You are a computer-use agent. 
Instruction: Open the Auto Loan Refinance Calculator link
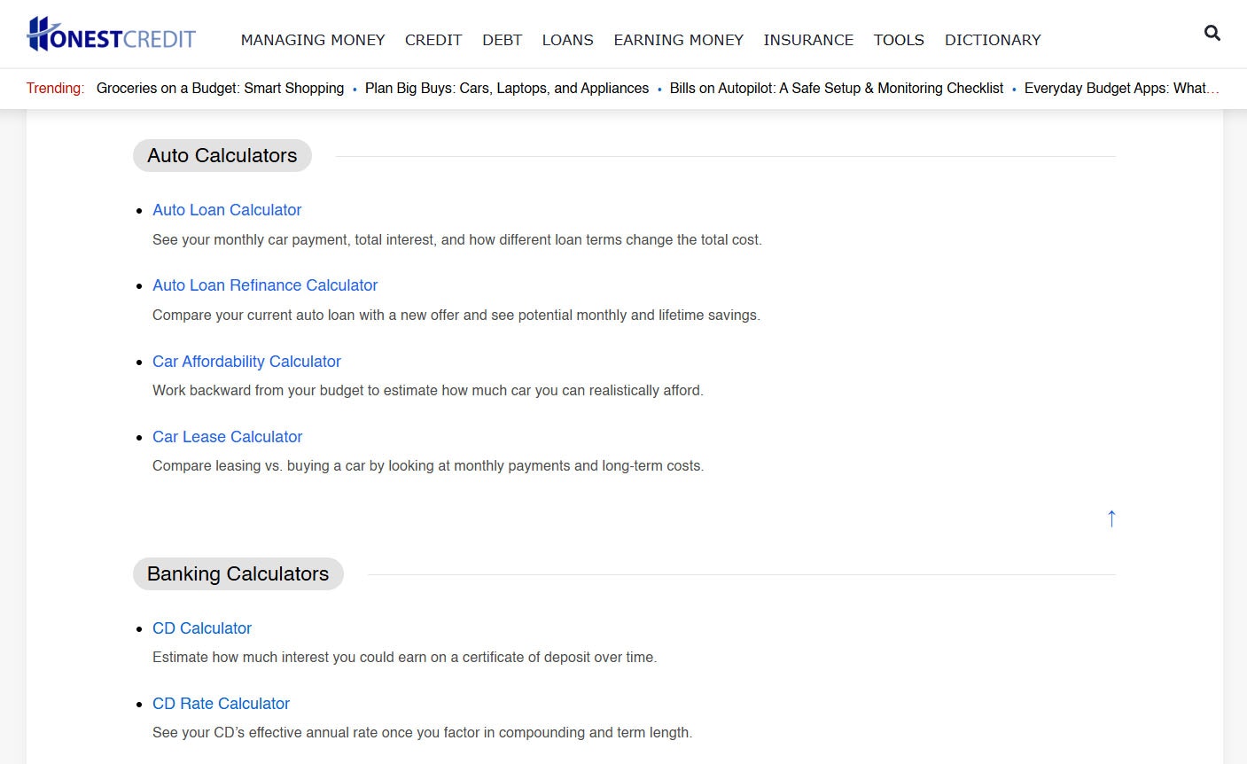pyautogui.click(x=265, y=285)
